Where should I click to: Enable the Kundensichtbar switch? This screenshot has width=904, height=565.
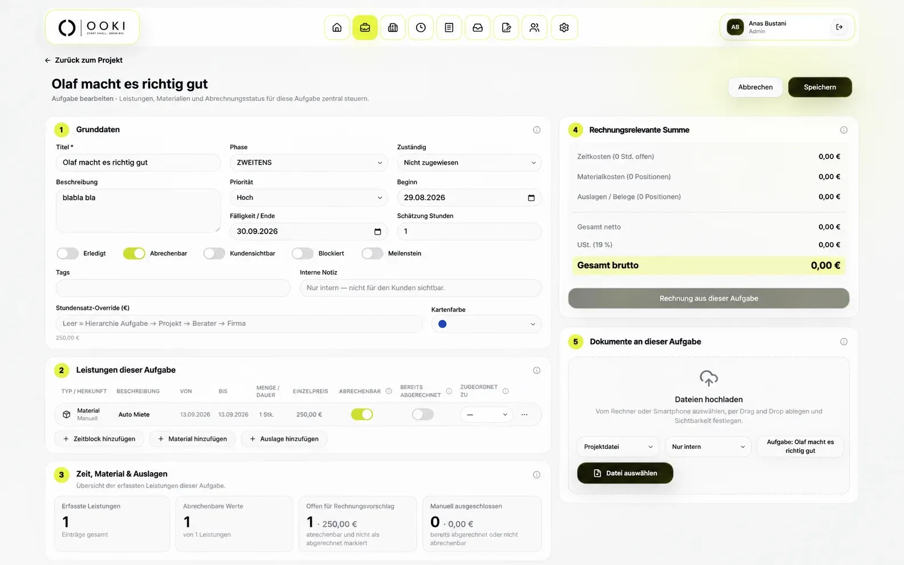pyautogui.click(x=214, y=253)
